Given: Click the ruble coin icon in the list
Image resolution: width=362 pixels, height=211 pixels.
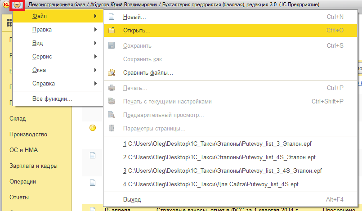Looking at the screenshot, I should [92, 128].
